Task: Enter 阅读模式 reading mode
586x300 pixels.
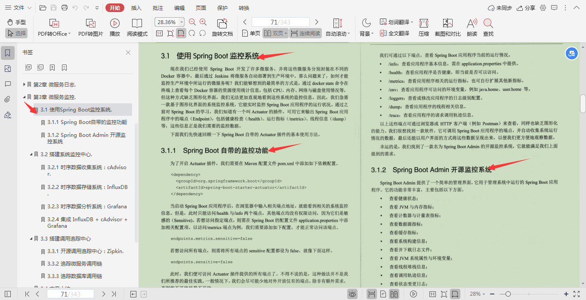Action: [x=137, y=28]
